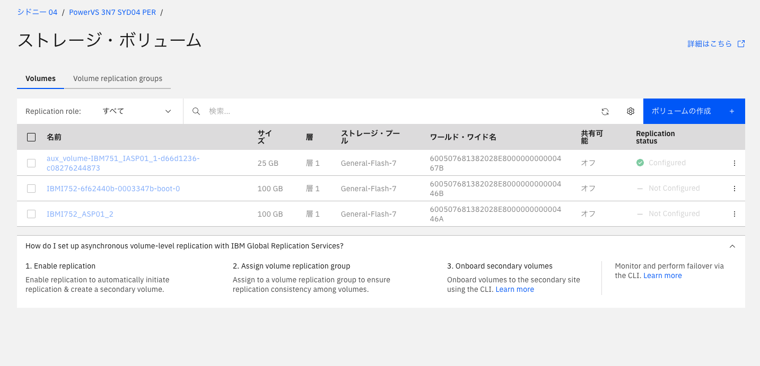Click the green Configured status icon
Screen dimensions: 760x366
coord(640,163)
